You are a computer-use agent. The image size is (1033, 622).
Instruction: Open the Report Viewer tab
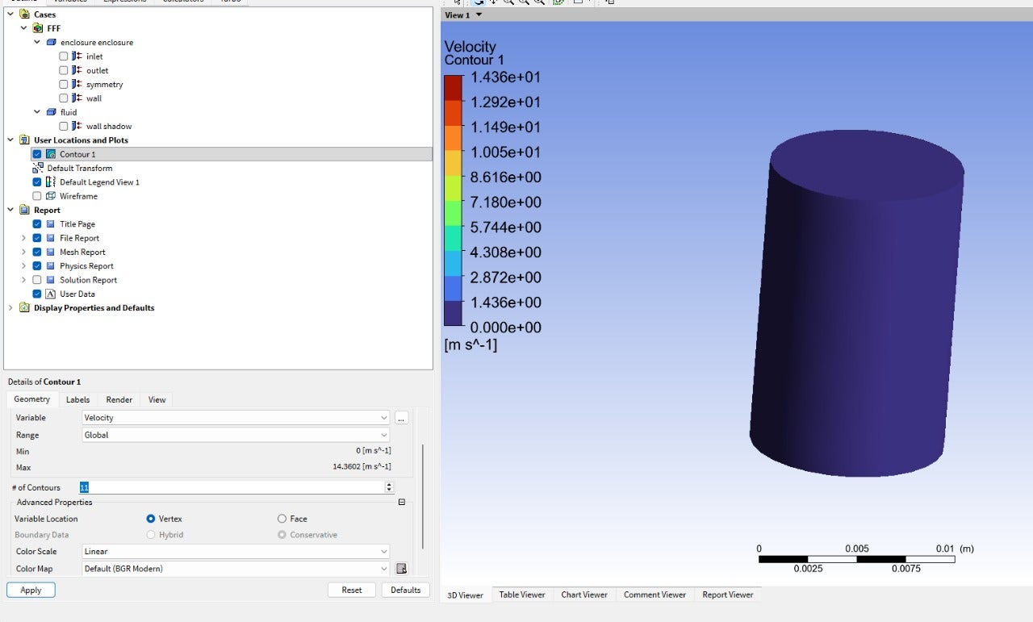pyautogui.click(x=728, y=595)
